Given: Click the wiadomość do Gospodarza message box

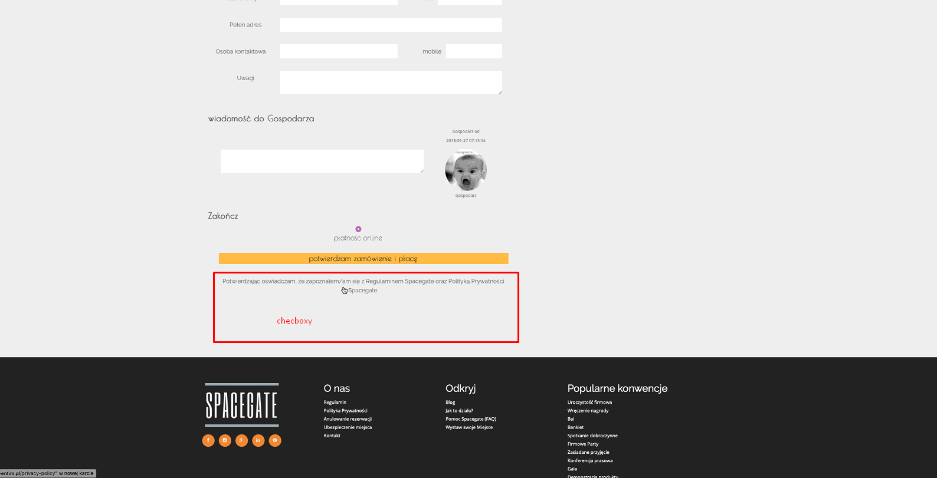Looking at the screenshot, I should pyautogui.click(x=322, y=161).
